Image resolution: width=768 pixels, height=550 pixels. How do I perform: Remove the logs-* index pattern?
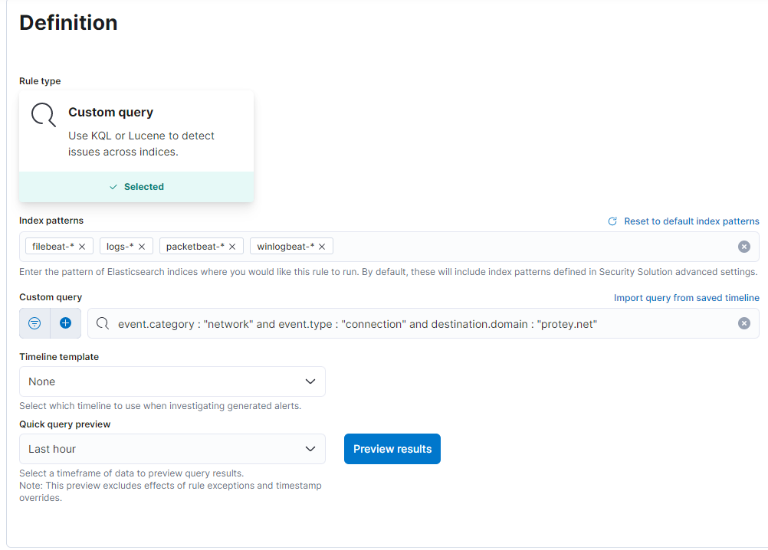point(142,247)
